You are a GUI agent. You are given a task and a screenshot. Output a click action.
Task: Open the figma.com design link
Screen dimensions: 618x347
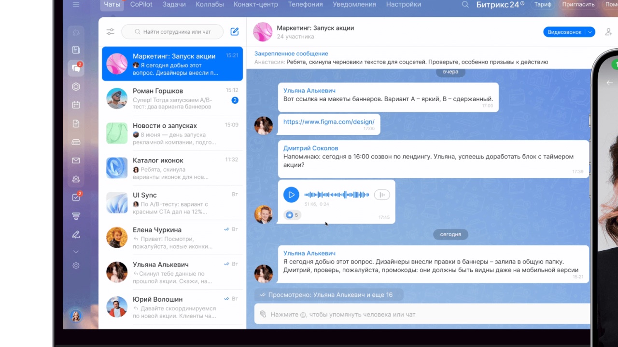click(329, 122)
